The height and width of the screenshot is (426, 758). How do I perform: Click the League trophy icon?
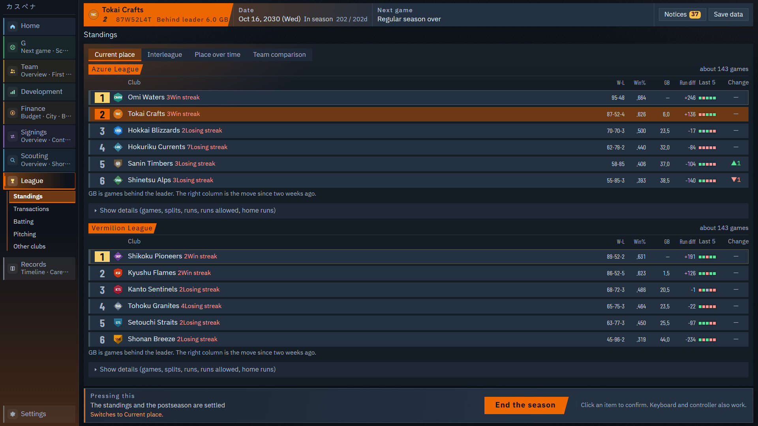[13, 181]
